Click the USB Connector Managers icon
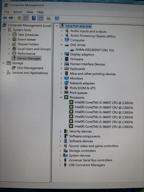 click(65, 165)
